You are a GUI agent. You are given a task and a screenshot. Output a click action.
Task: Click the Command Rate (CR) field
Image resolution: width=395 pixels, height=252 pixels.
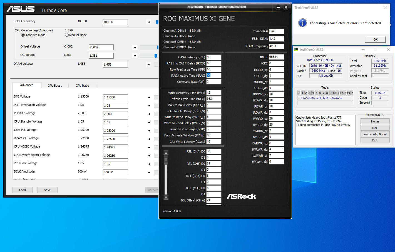[x=214, y=82]
